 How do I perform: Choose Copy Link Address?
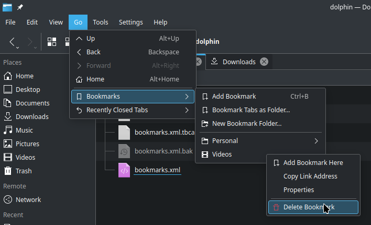313,176
